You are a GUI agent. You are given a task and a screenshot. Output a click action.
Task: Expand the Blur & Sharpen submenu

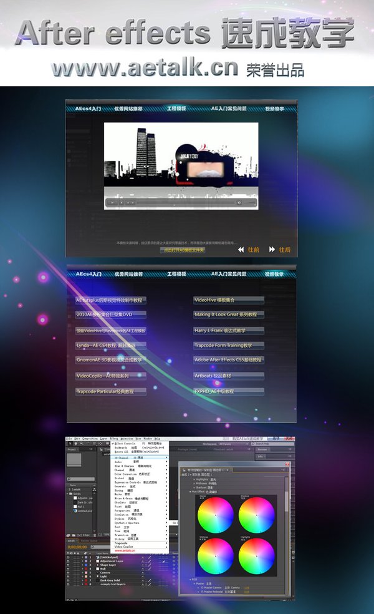(140, 466)
